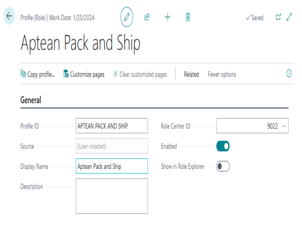
Task: Expand page to full screen icon
Action: 289,17
